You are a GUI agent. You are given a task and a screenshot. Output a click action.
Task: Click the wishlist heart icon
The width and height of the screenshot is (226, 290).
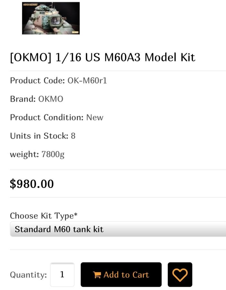pyautogui.click(x=180, y=275)
